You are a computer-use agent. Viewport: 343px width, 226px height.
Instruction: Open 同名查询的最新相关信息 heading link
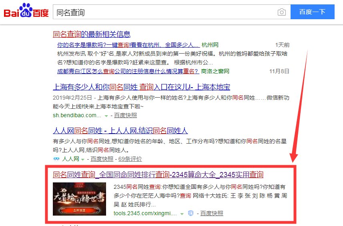pyautogui.click(x=92, y=34)
